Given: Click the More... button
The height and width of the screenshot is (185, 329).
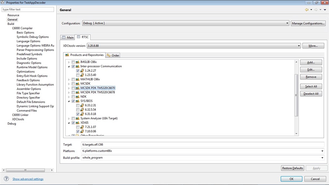Looking at the screenshot, I should pyautogui.click(x=313, y=46).
